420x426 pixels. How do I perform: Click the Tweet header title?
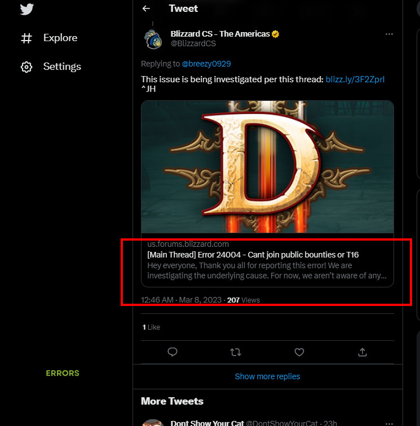[183, 8]
